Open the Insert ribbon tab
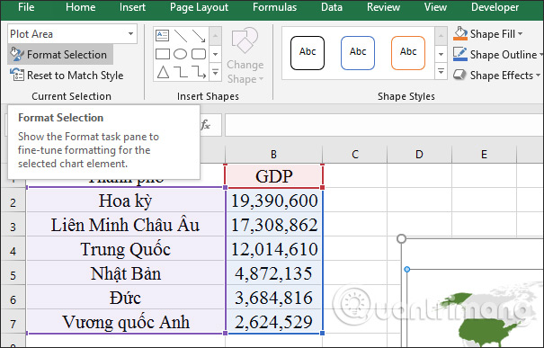The width and height of the screenshot is (544, 348). (x=132, y=7)
